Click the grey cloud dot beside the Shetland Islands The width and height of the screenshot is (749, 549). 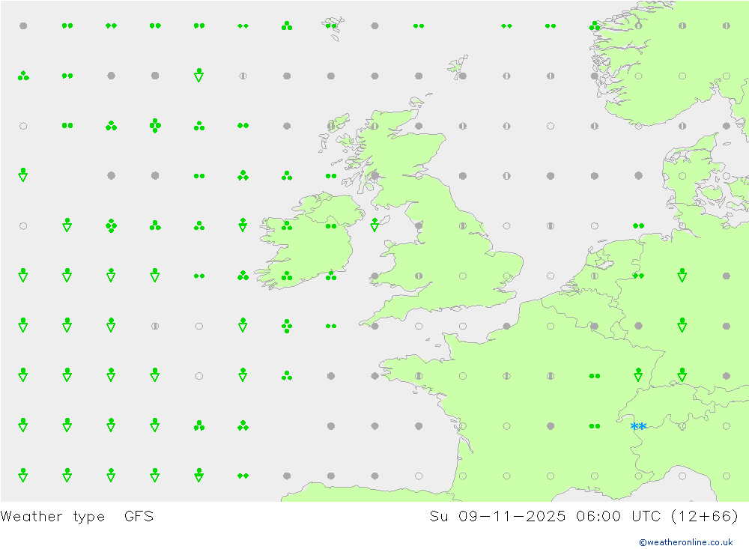462,76
